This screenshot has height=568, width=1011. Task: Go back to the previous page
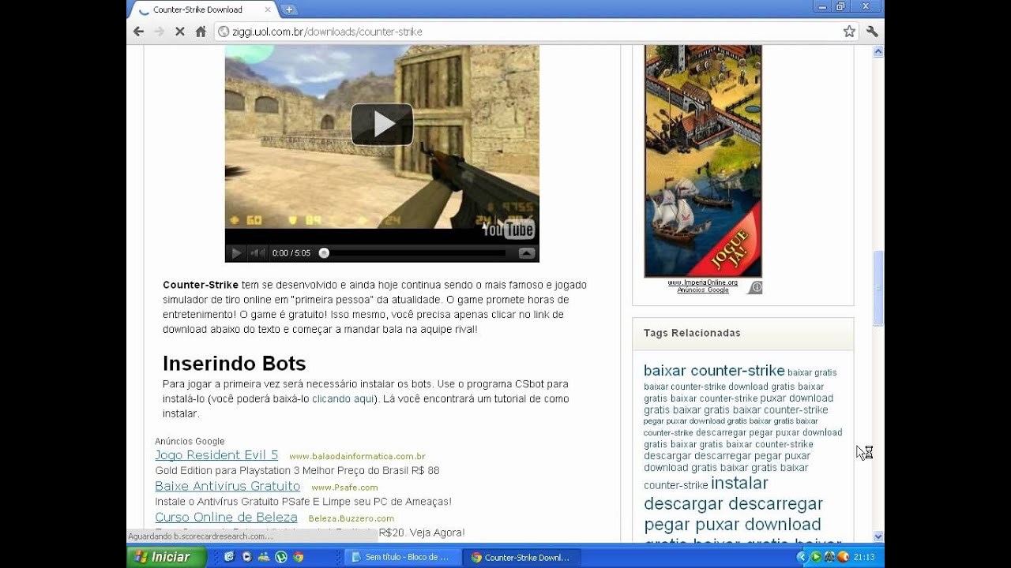click(x=139, y=32)
